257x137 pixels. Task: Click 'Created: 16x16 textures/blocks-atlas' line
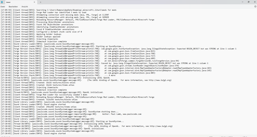[38, 83]
